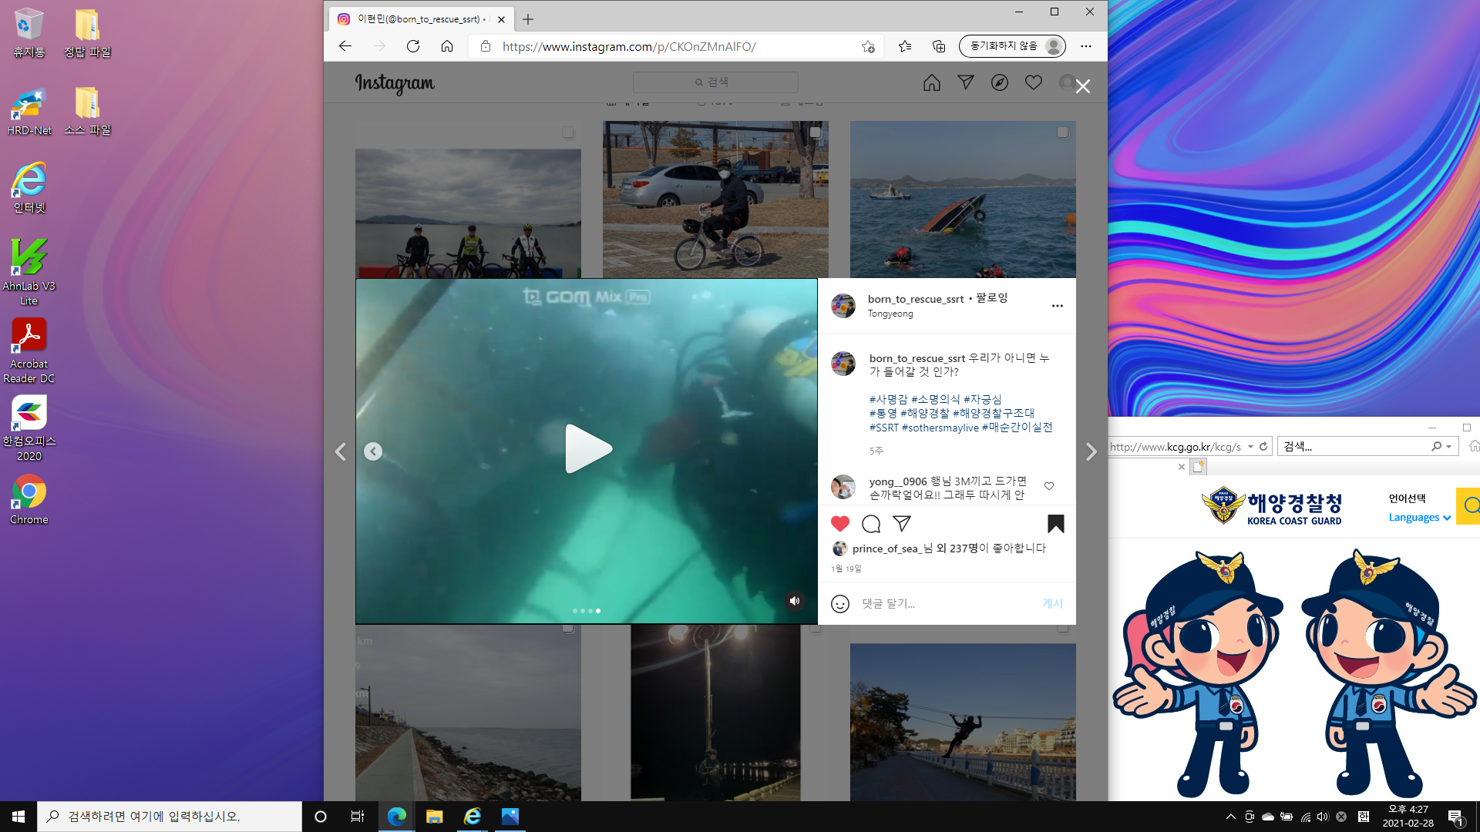Image resolution: width=1480 pixels, height=832 pixels.
Task: Open Edge collections icon
Action: pos(939,46)
